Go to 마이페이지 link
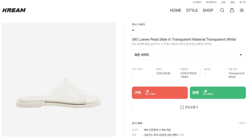 pos(211,2)
